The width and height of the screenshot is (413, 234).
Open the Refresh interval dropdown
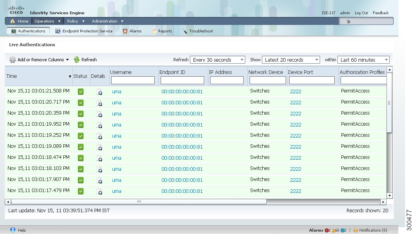218,60
